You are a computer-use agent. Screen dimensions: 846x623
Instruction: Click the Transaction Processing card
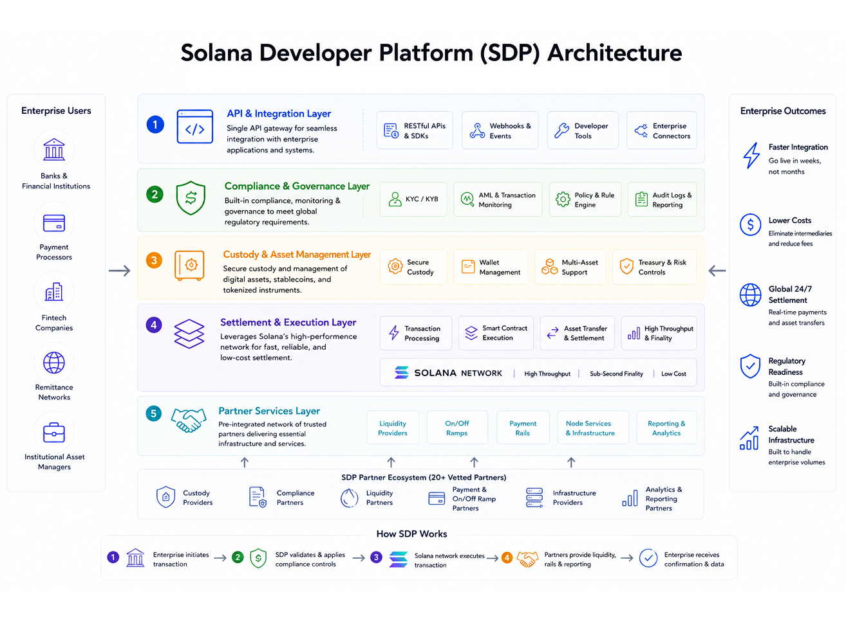coord(416,333)
